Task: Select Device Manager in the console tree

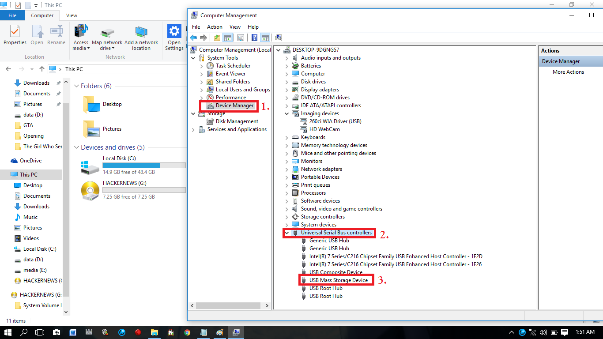Action: coord(234,105)
